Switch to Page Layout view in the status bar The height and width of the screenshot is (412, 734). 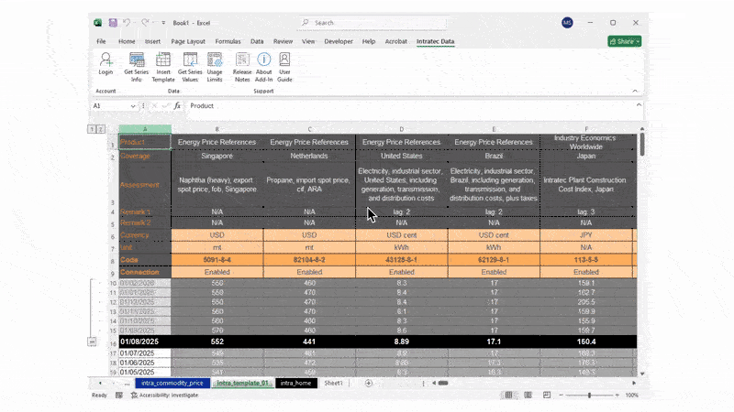pos(528,396)
